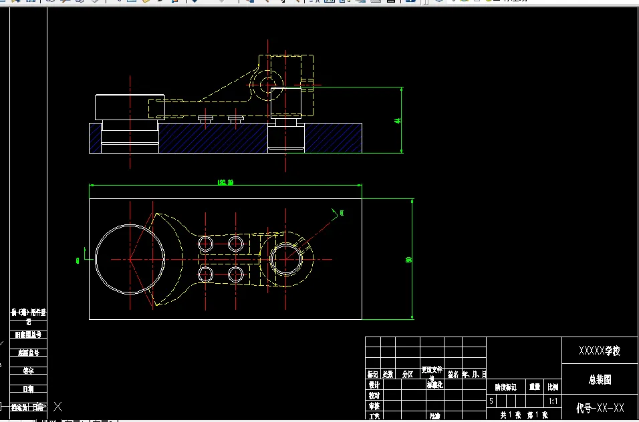Screen dimensions: 639x422
Task: Click the '审核' row label
Action: pyautogui.click(x=374, y=406)
